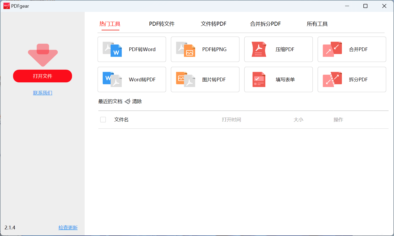Open the PDF转PNG converter icon
Viewport: 394px width, 236px height.
tap(185, 49)
